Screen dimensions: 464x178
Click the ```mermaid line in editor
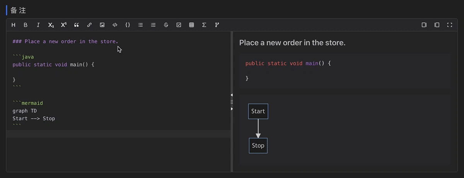(x=27, y=103)
